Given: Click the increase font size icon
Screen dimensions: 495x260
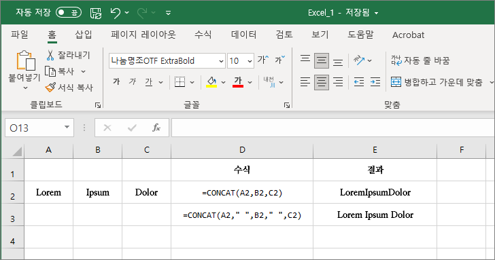Looking at the screenshot, I should pyautogui.click(x=262, y=60).
